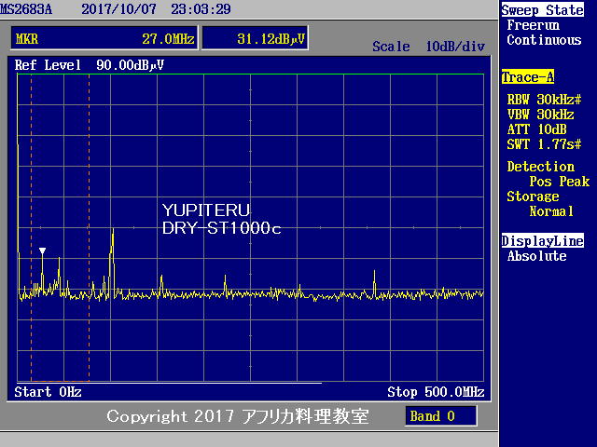The height and width of the screenshot is (447, 597).
Task: Click the YUPITERU annotation text
Action: tap(206, 210)
